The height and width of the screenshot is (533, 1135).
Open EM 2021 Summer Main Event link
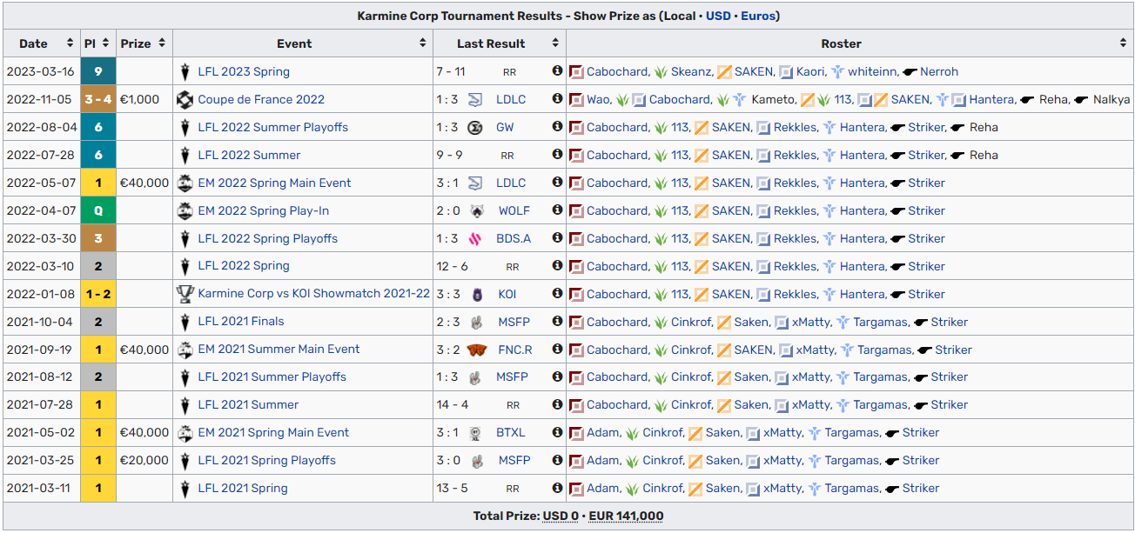[x=279, y=350]
